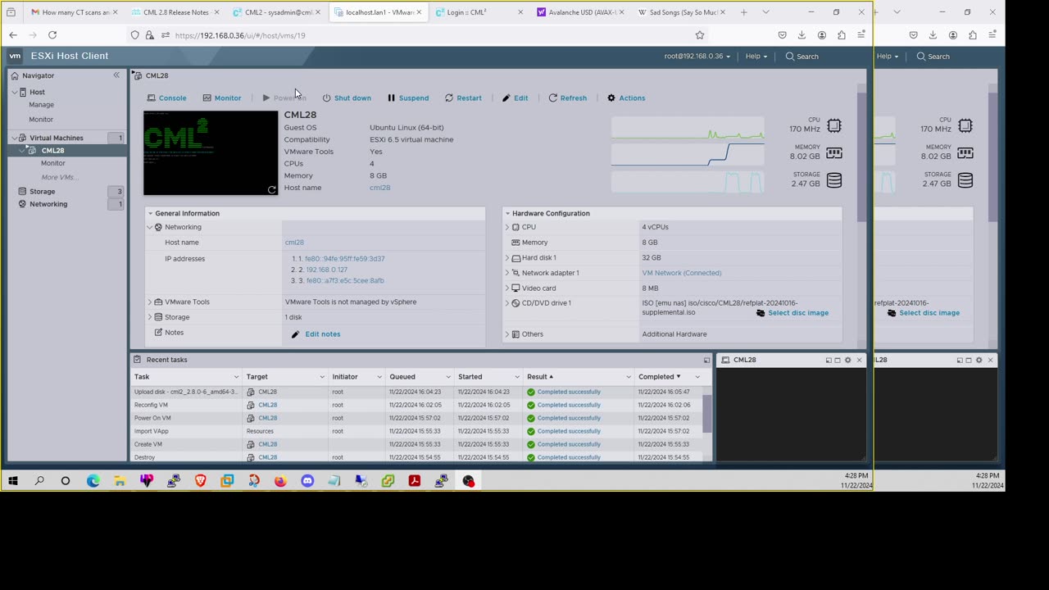
Task: Expand the CD/DVD drive 1 row
Action: pyautogui.click(x=507, y=303)
